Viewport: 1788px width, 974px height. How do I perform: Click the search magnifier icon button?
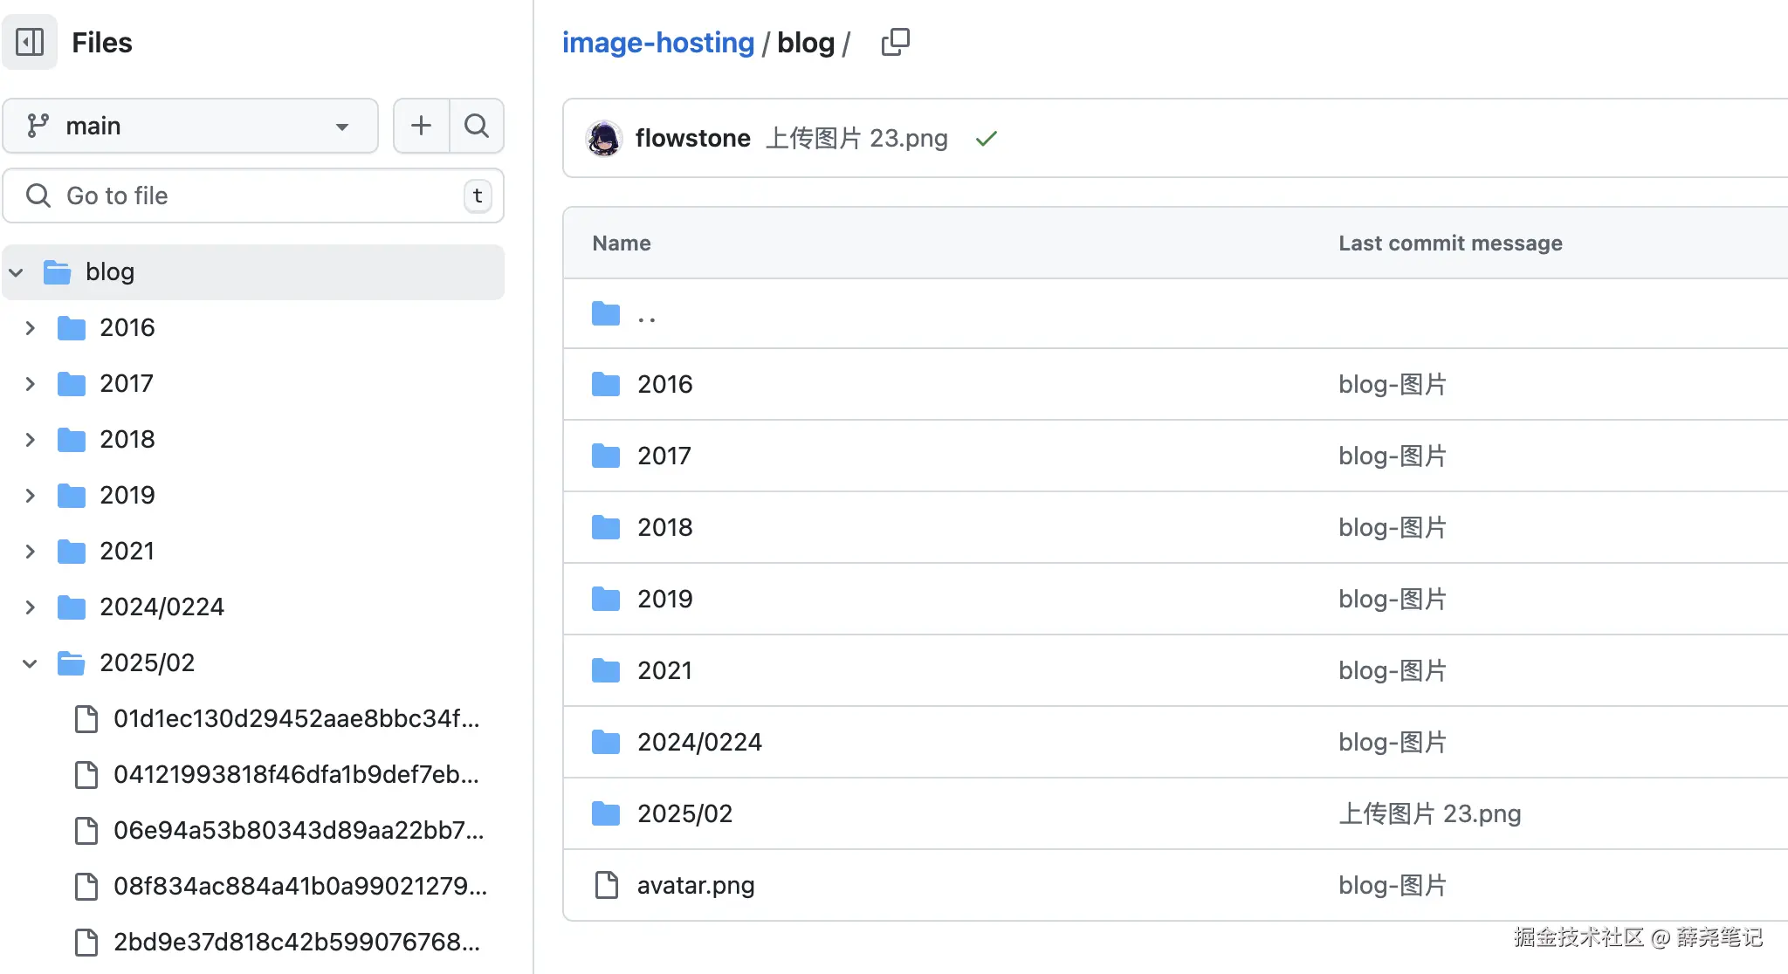tap(477, 126)
